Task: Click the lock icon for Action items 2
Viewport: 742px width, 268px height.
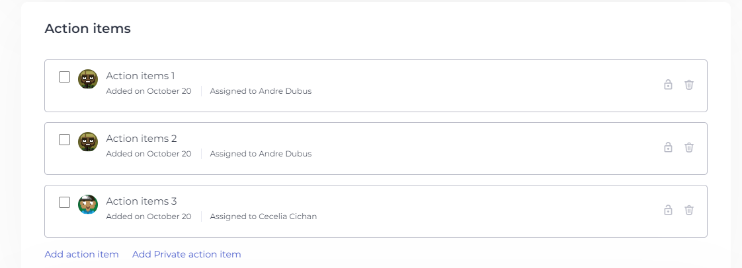Action: pos(668,147)
